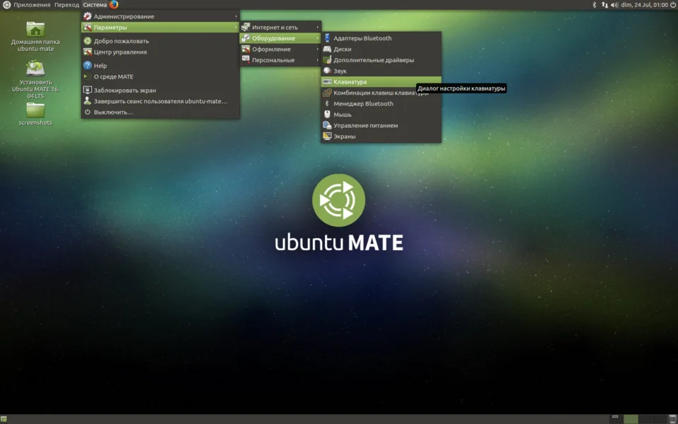Open the screenshots folder on the desktop
This screenshot has height=424, width=678.
[x=35, y=111]
